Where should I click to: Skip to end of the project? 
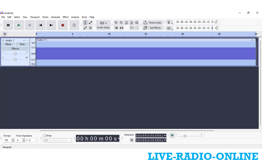pyautogui.click(x=51, y=25)
